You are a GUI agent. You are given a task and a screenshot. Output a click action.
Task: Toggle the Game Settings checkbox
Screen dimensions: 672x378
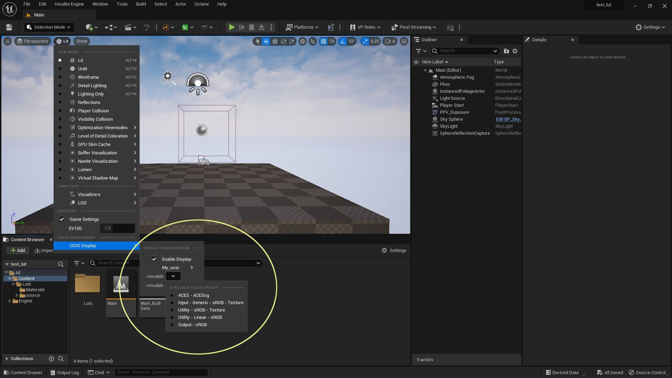(x=62, y=219)
